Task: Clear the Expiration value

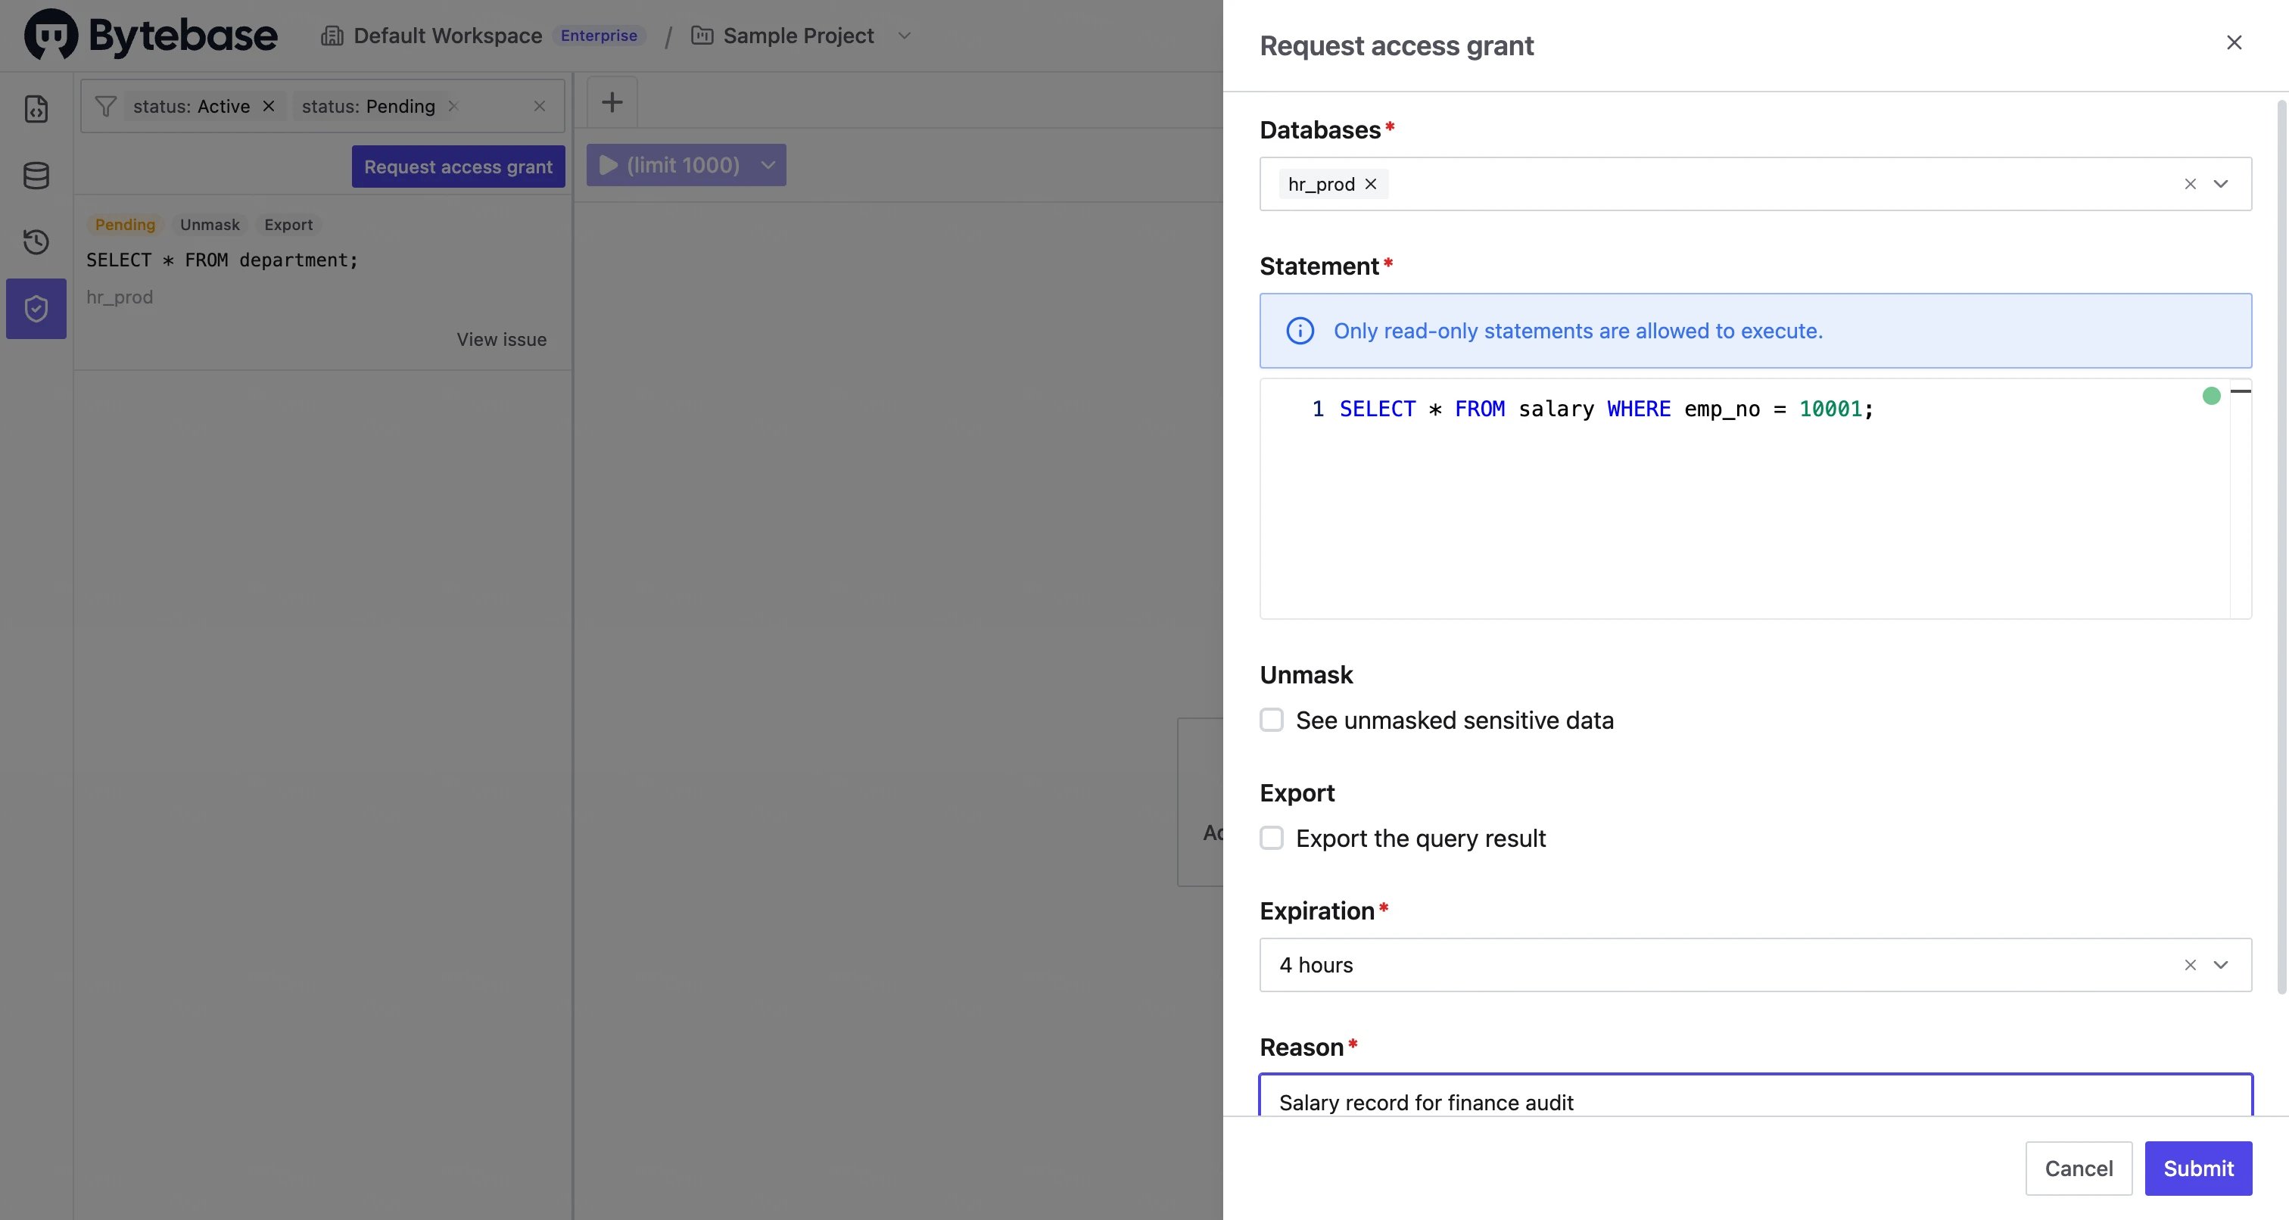Action: pyautogui.click(x=2191, y=965)
